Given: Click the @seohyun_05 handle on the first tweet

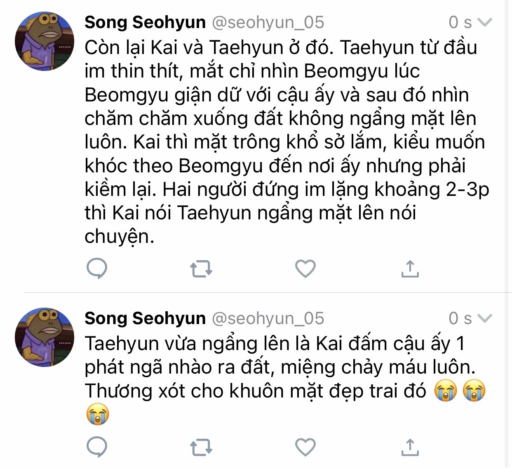Looking at the screenshot, I should 268,22.
